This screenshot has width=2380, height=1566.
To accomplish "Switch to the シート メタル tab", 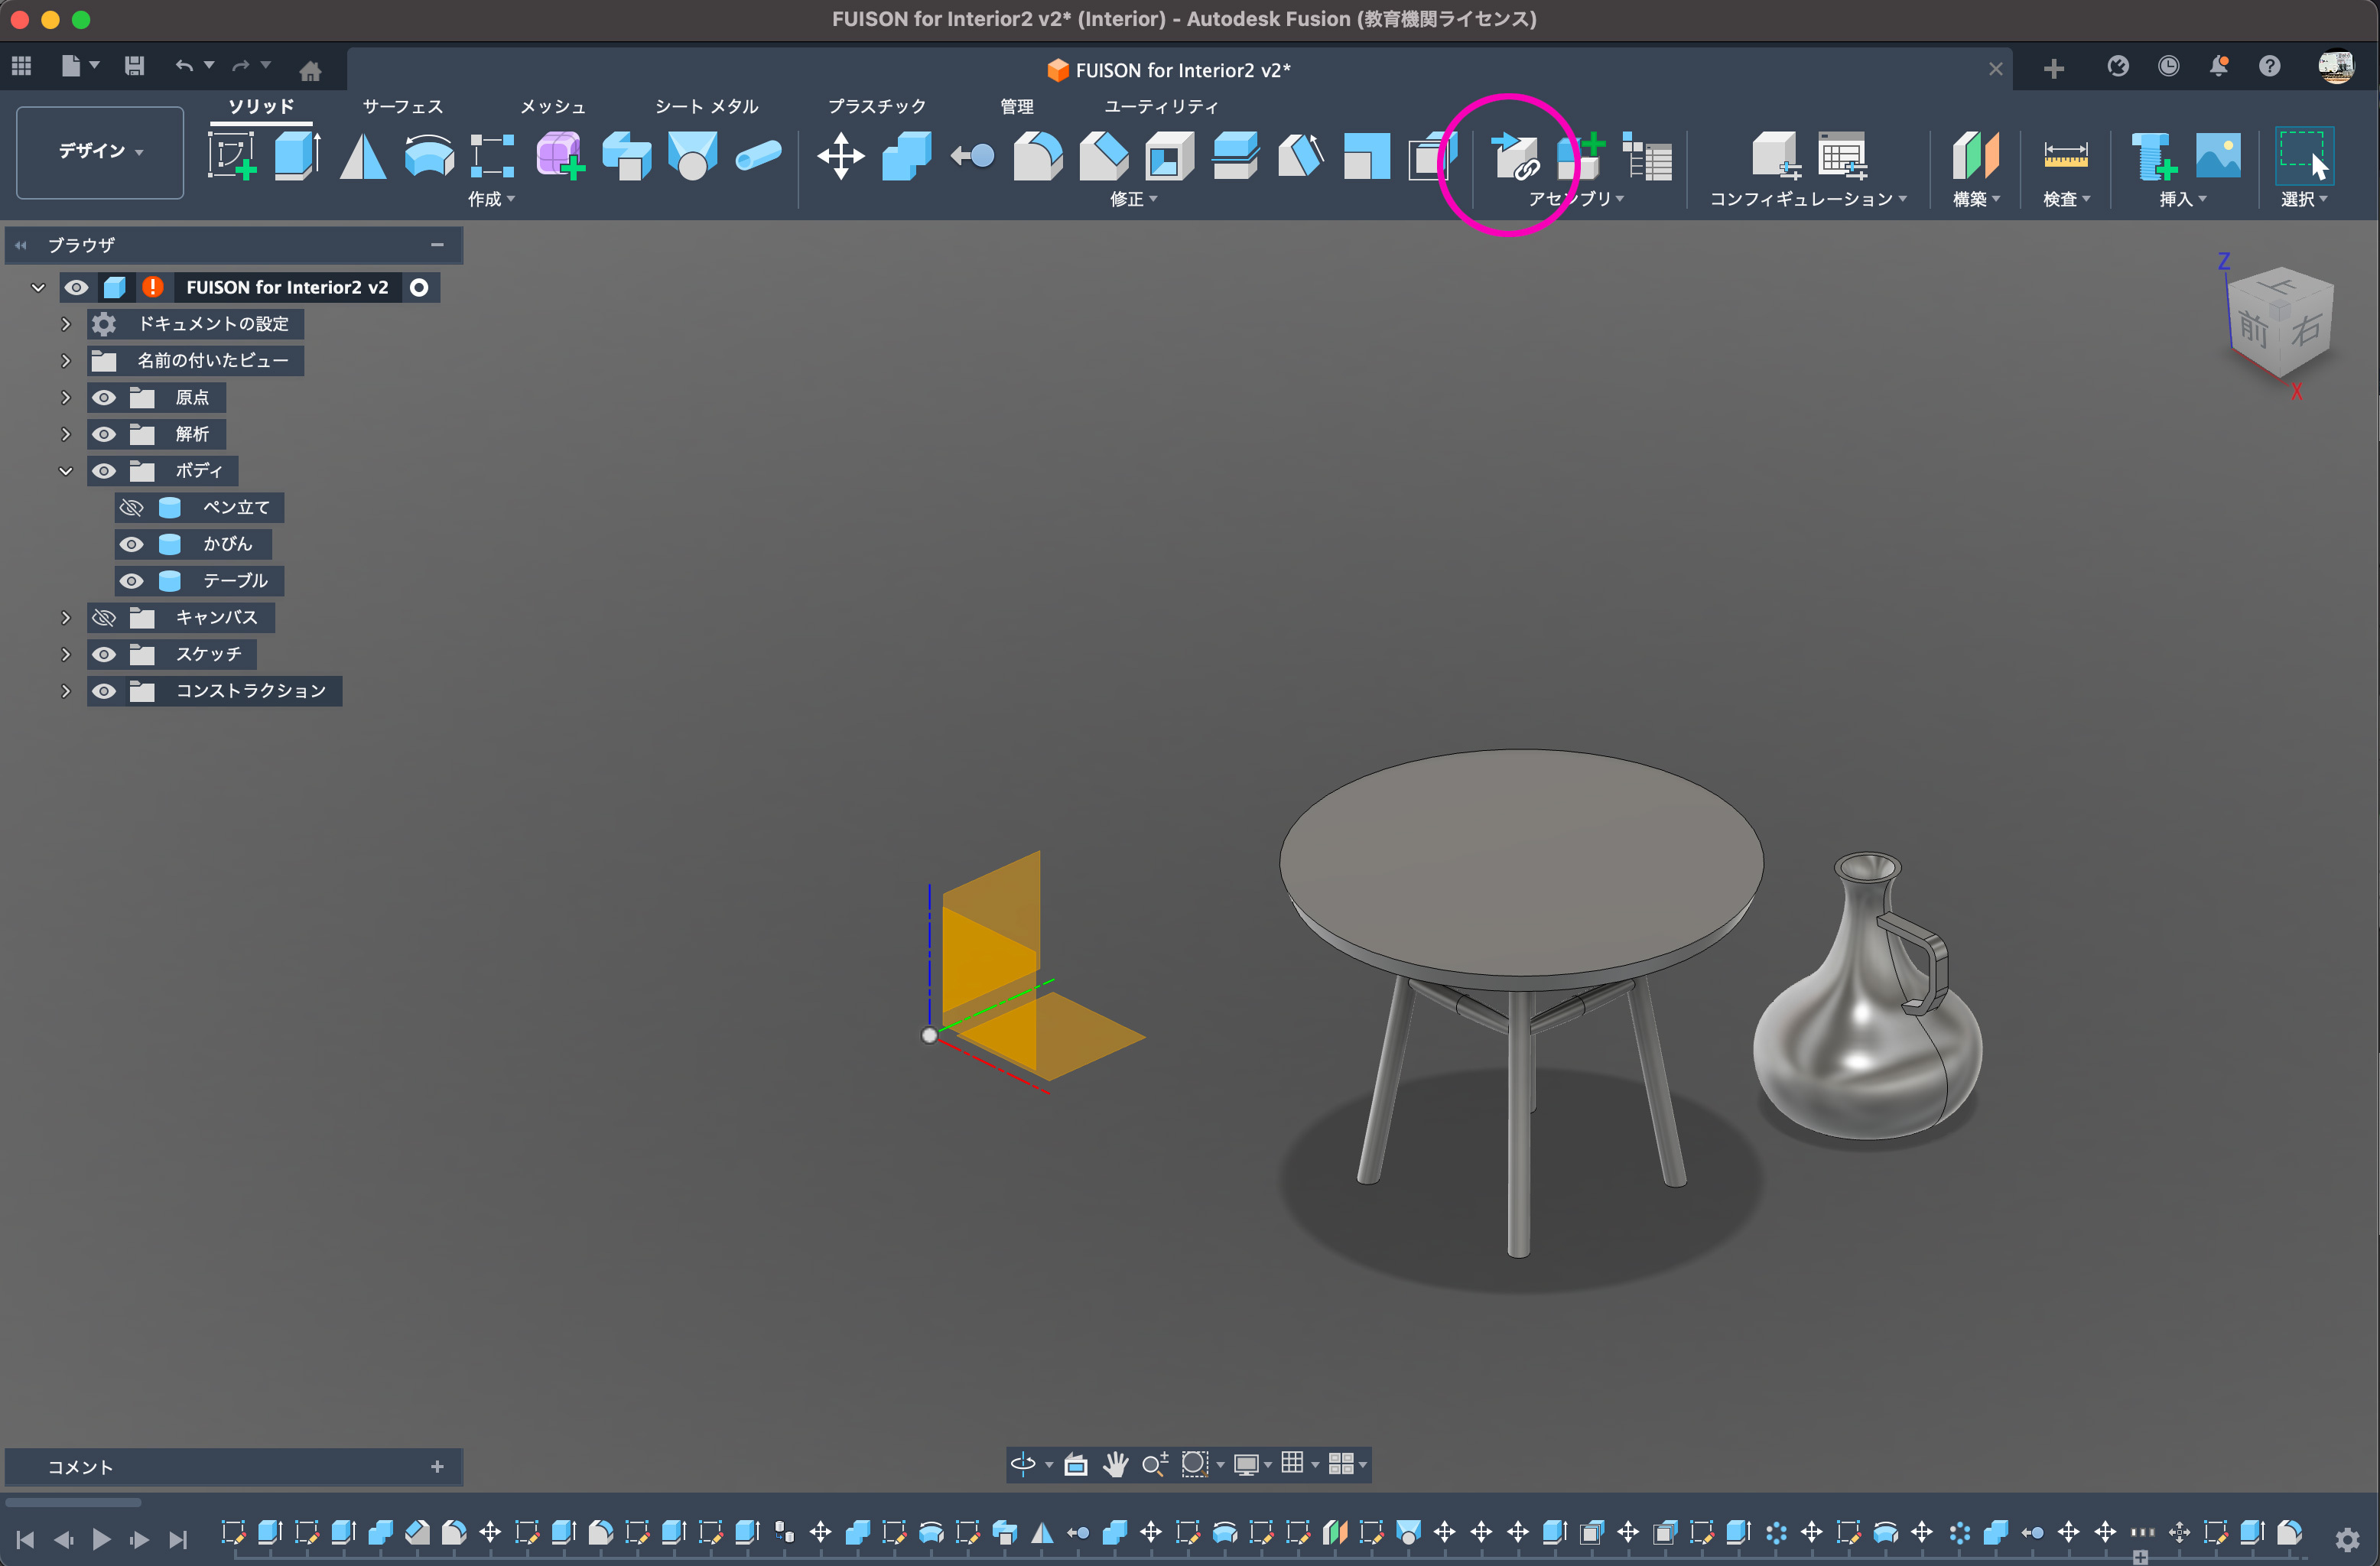I will 706,106.
